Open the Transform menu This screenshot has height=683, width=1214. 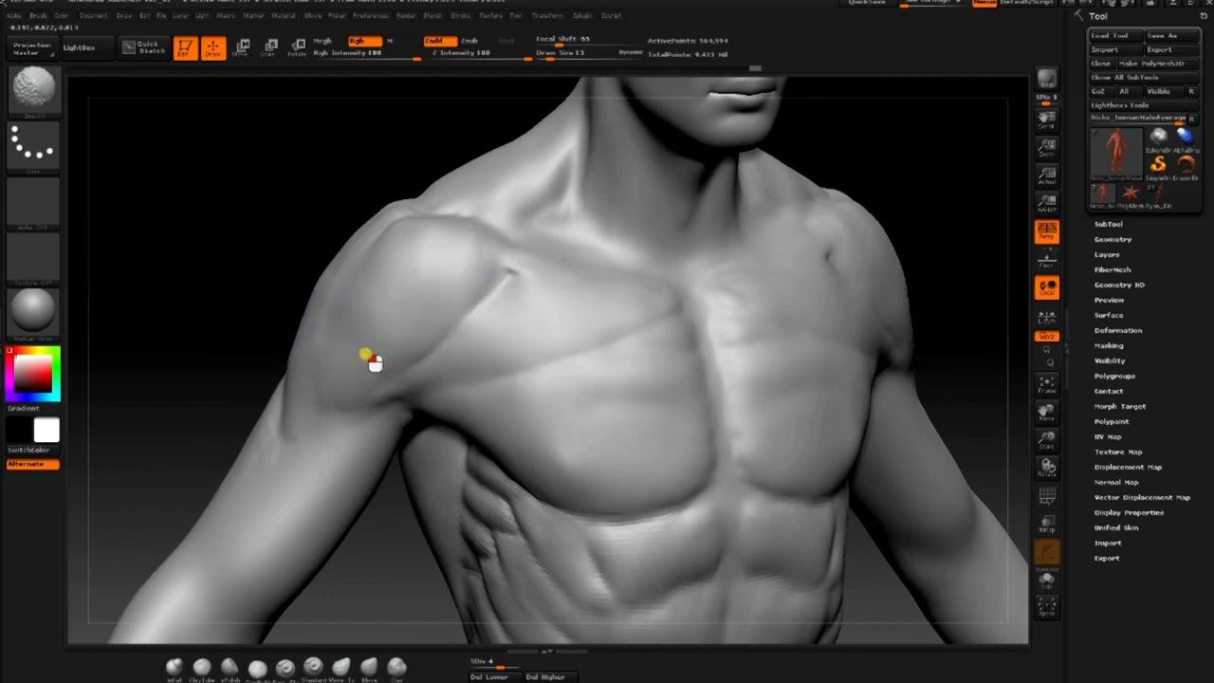click(x=547, y=16)
